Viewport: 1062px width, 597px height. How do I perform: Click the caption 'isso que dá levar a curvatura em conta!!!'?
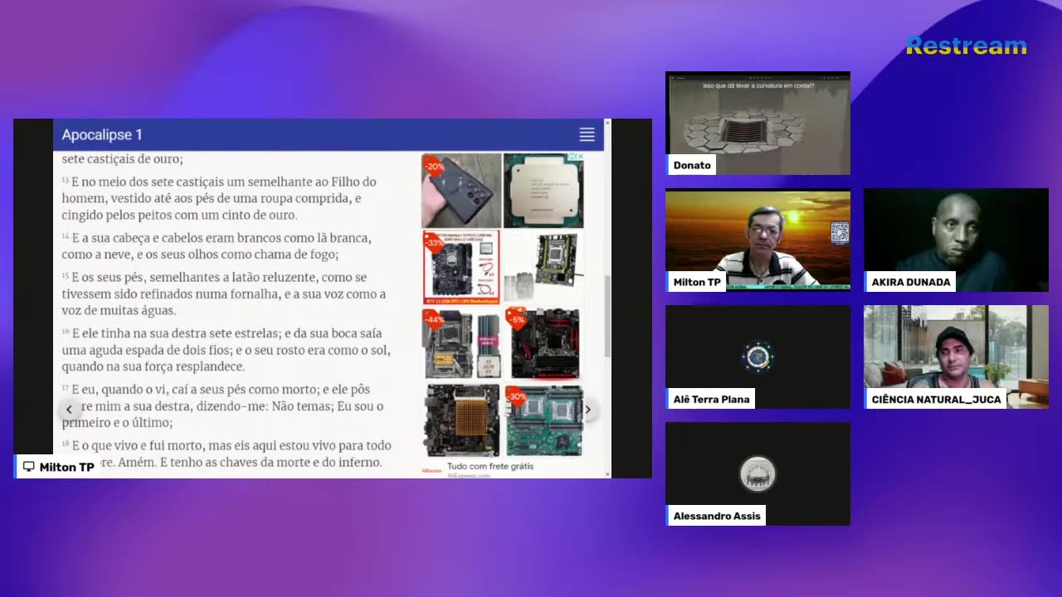[758, 85]
